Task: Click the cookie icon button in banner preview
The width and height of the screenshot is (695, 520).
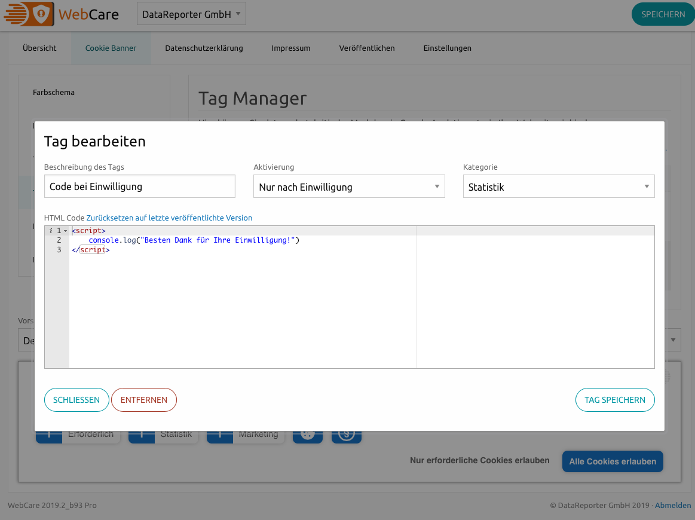Action: 308,436
